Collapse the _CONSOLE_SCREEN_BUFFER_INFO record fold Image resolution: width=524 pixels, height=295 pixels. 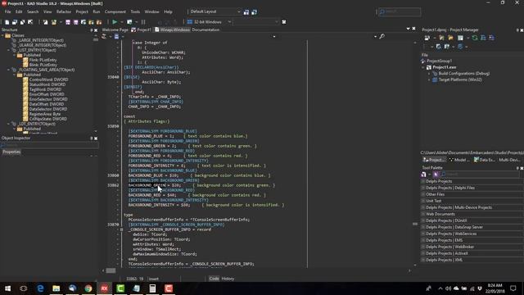(x=122, y=229)
